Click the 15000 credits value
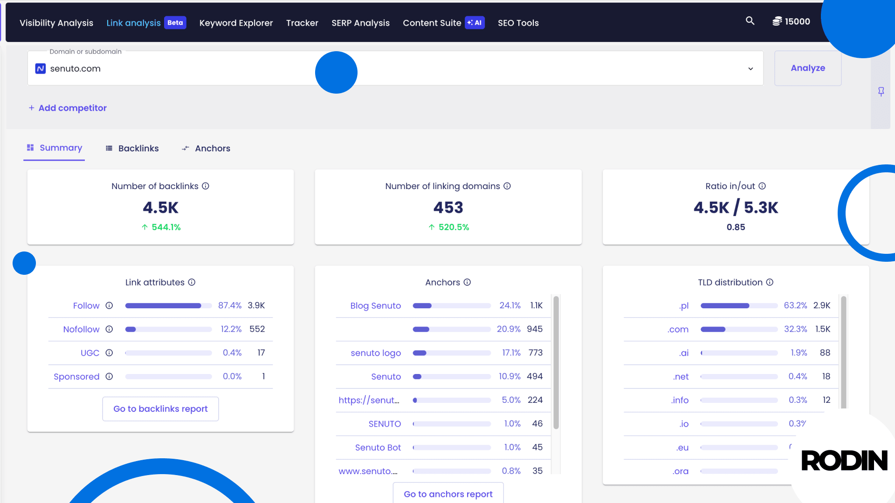The width and height of the screenshot is (895, 503). pos(798,21)
